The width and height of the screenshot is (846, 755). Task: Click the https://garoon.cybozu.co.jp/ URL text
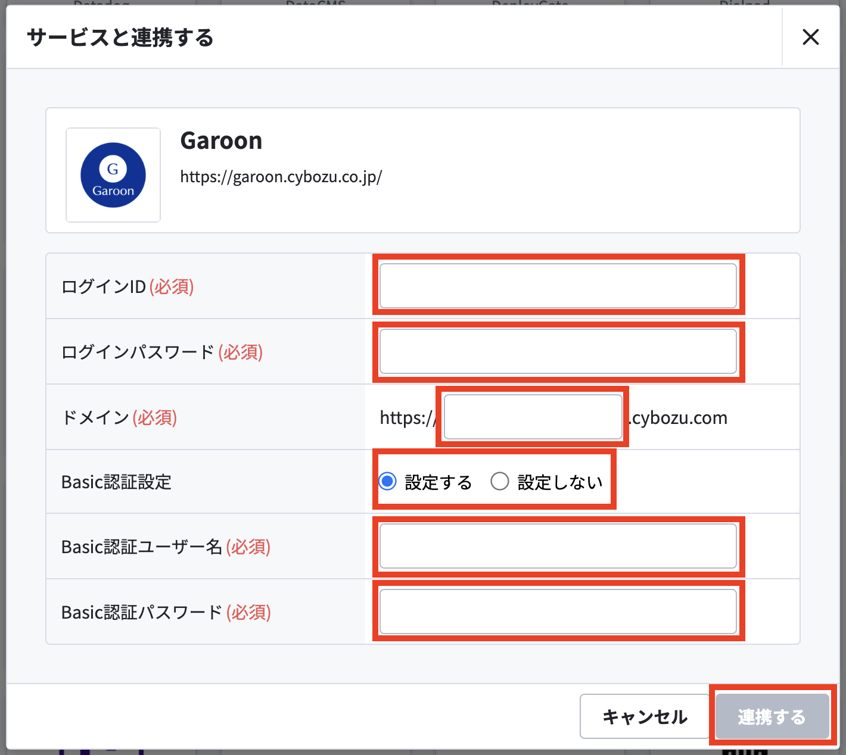[x=281, y=177]
